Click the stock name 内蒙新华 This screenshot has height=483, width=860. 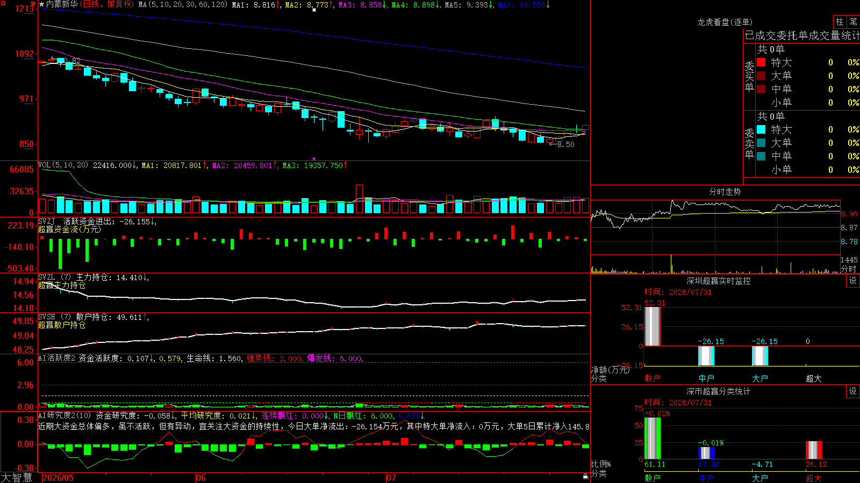[x=62, y=4]
